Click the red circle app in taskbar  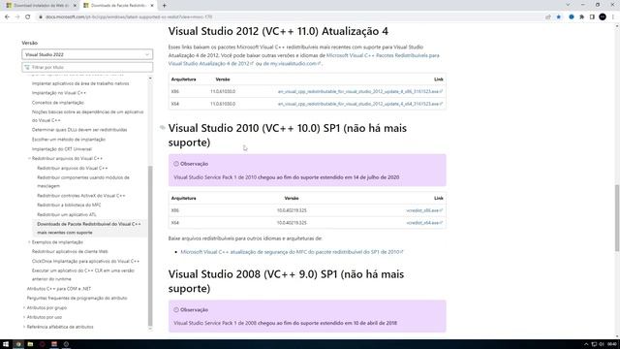coord(42,344)
